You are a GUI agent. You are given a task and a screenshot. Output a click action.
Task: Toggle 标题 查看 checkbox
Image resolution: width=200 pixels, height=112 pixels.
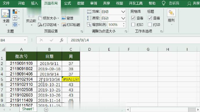(150, 18)
